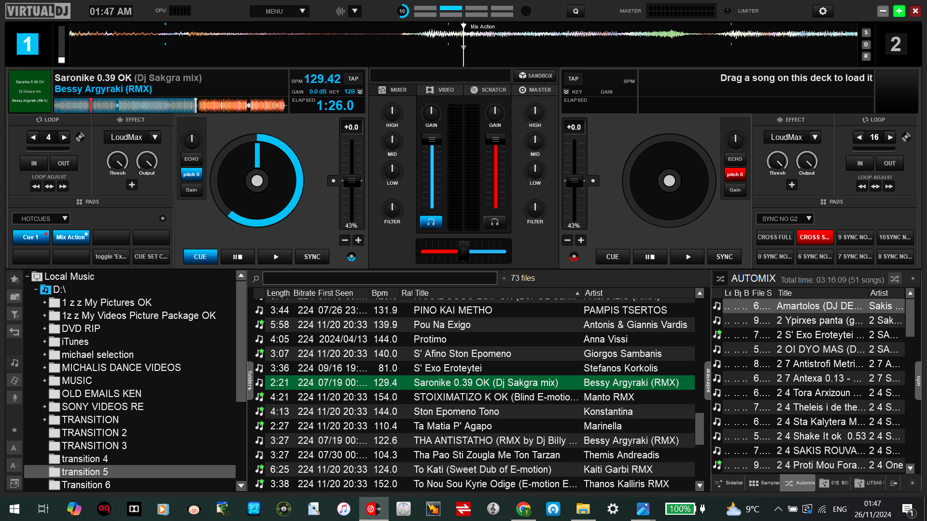This screenshot has width=927, height=521.
Task: Toggle deck 2 red pitch 0 button
Action: (x=735, y=174)
